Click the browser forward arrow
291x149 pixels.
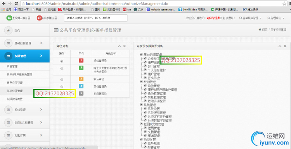point(10,3)
